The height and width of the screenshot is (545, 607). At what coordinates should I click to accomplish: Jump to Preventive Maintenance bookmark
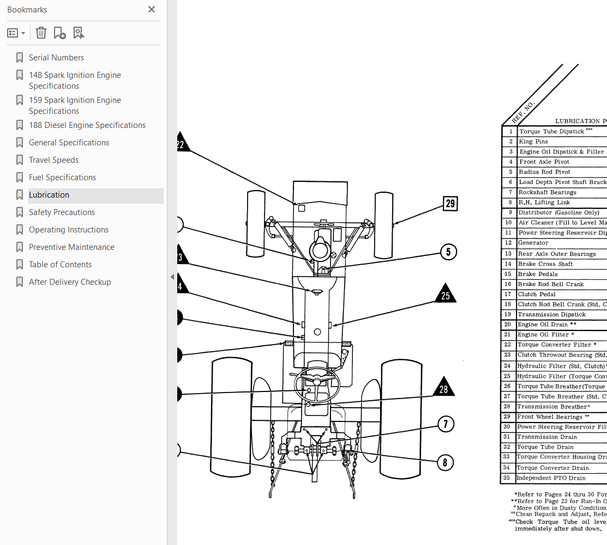tap(71, 247)
